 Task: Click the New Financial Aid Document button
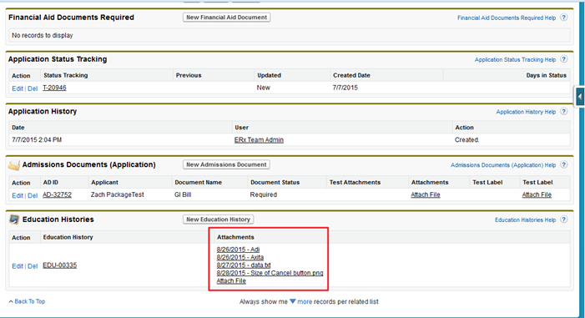coord(226,18)
